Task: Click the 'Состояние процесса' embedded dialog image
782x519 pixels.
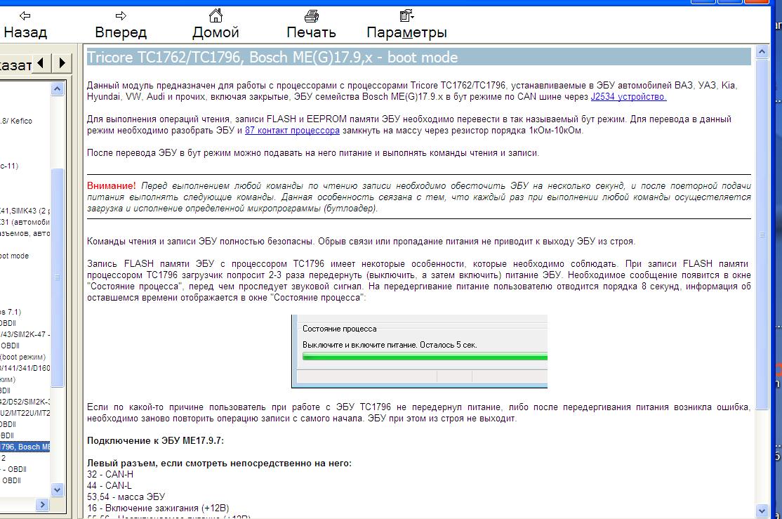Action: pyautogui.click(x=419, y=351)
